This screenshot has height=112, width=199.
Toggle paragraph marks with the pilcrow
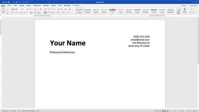point(70,9)
